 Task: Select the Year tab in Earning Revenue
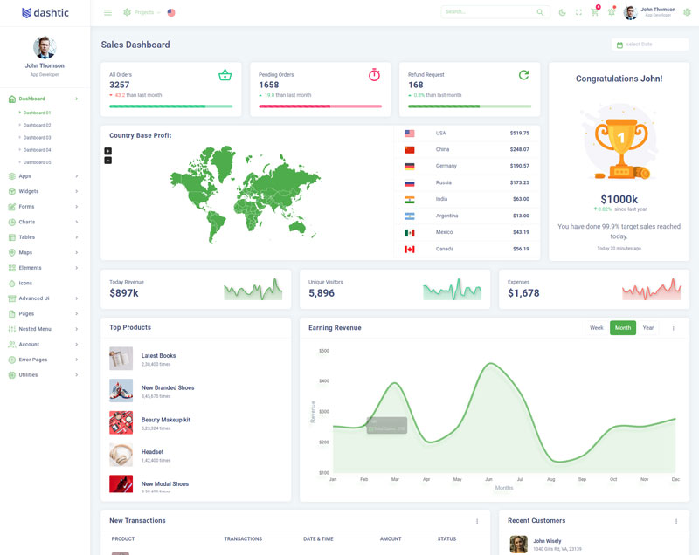(x=647, y=328)
